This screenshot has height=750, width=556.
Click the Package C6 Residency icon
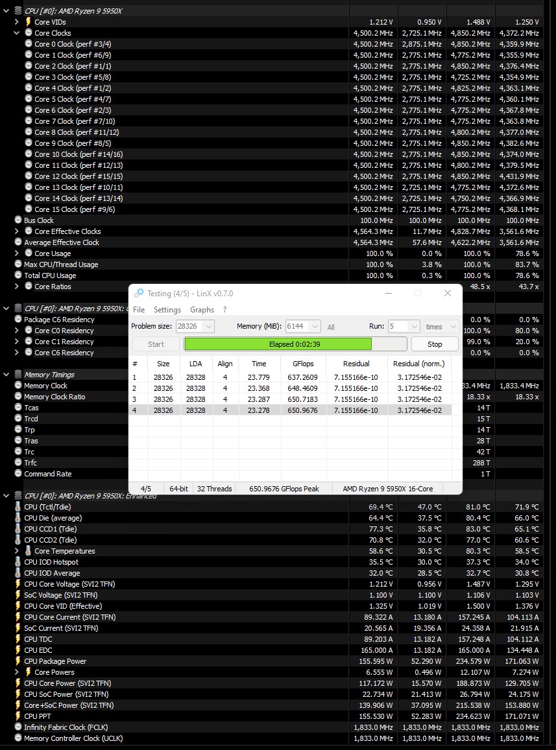pyautogui.click(x=18, y=319)
